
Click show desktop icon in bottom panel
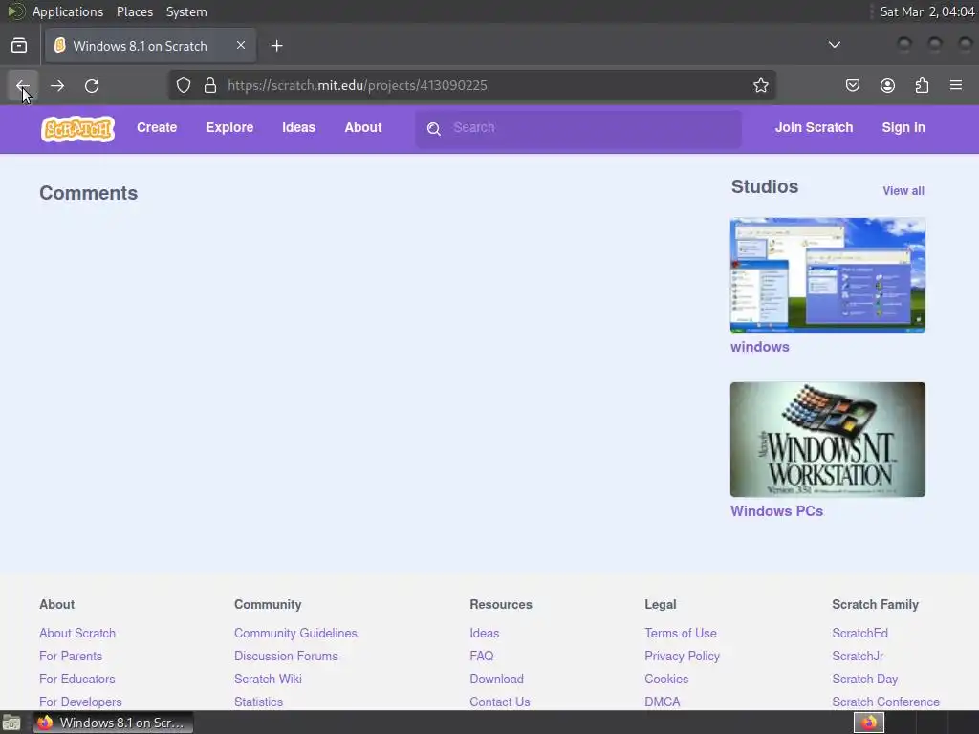pos(11,723)
